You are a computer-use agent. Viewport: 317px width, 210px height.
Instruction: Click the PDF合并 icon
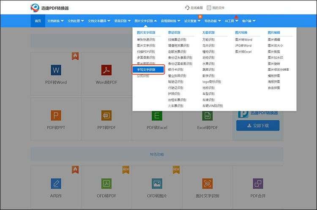pyautogui.click(x=258, y=183)
